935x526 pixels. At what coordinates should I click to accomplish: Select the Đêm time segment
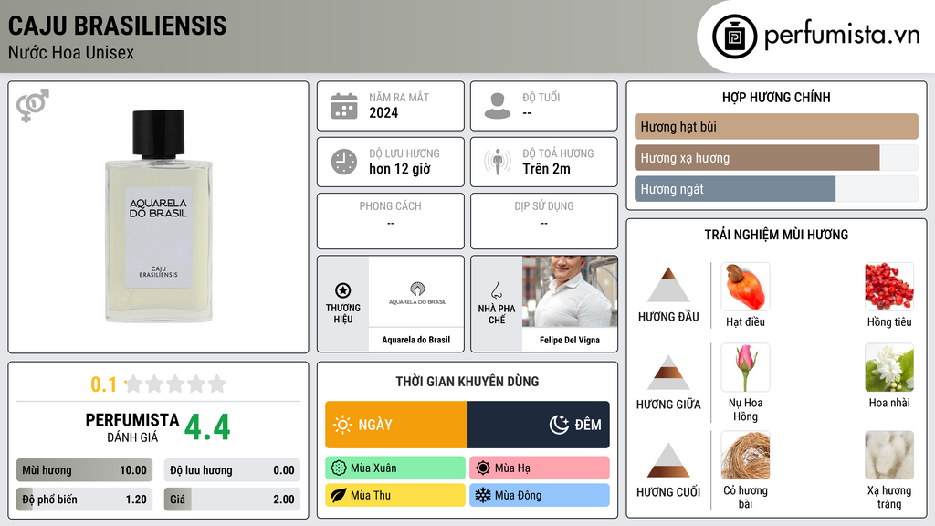pyautogui.click(x=539, y=425)
